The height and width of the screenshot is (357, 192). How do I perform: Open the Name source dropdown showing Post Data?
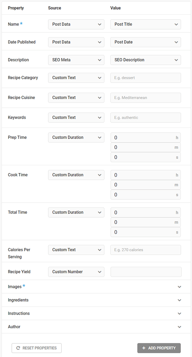tap(76, 24)
